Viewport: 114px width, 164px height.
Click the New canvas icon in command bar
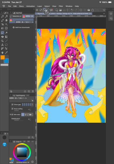pyautogui.click(x=57, y=10)
